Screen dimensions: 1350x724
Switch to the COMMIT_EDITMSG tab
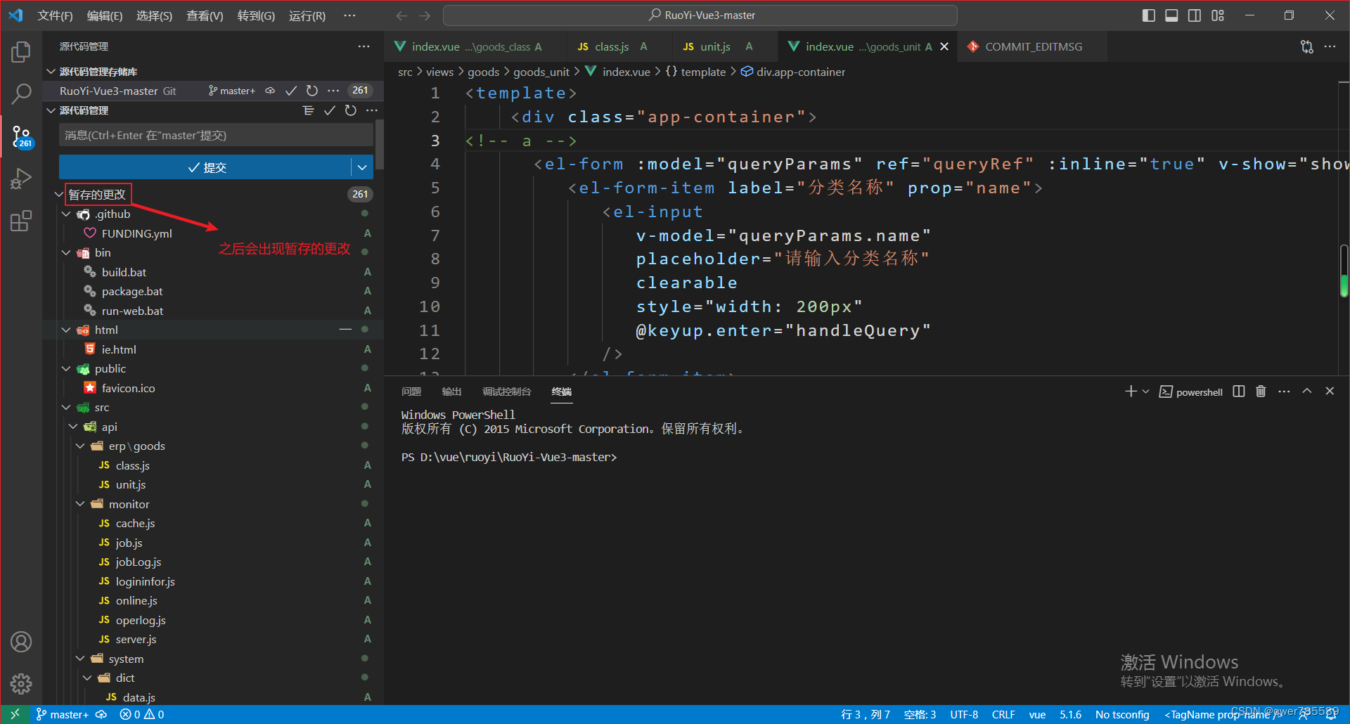(1031, 46)
